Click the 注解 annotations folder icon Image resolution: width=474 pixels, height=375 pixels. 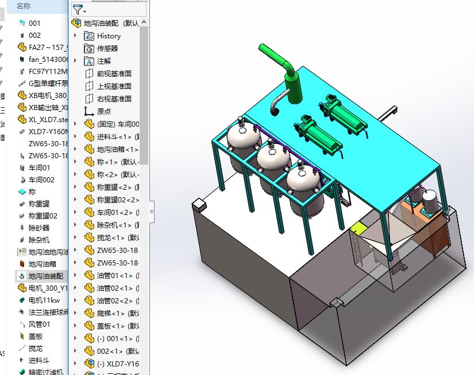[89, 61]
